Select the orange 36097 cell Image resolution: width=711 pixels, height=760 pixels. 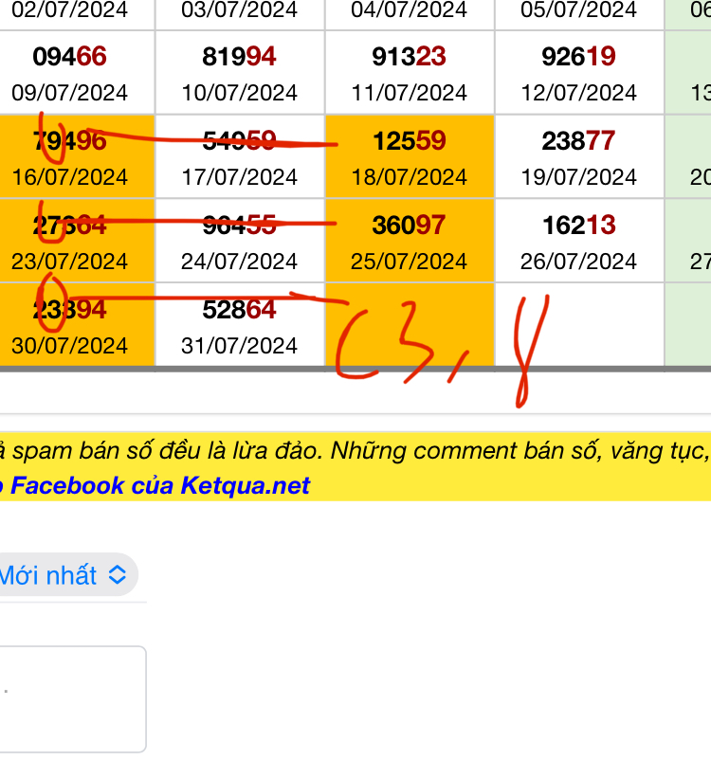410,241
